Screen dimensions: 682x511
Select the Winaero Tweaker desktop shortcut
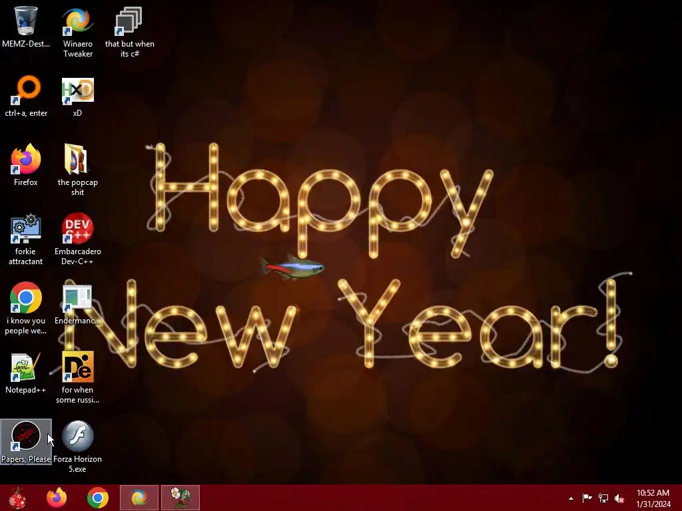click(78, 31)
